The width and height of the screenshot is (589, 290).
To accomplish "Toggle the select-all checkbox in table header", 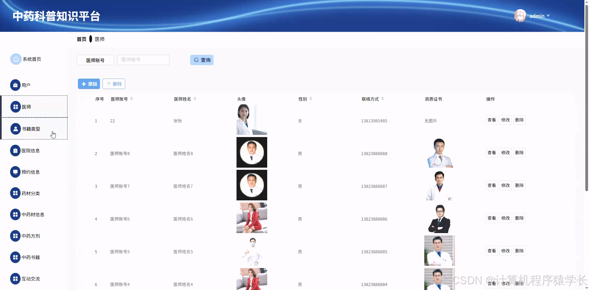I will coord(82,99).
